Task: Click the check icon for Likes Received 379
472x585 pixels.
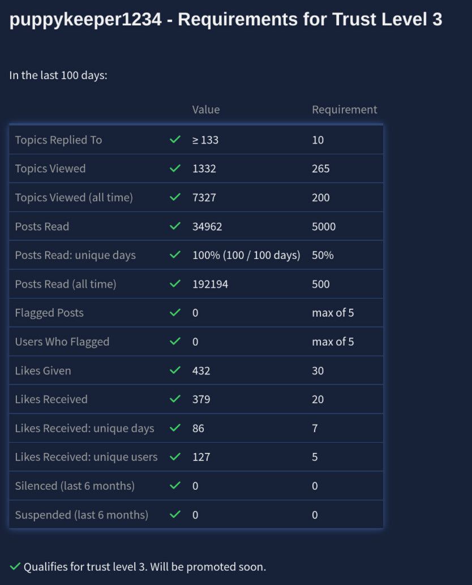Action: (175, 399)
